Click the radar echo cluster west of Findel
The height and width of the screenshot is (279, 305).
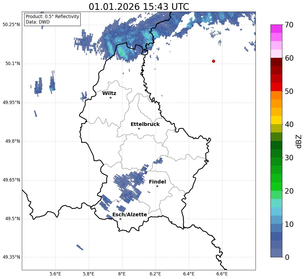pos(129,185)
